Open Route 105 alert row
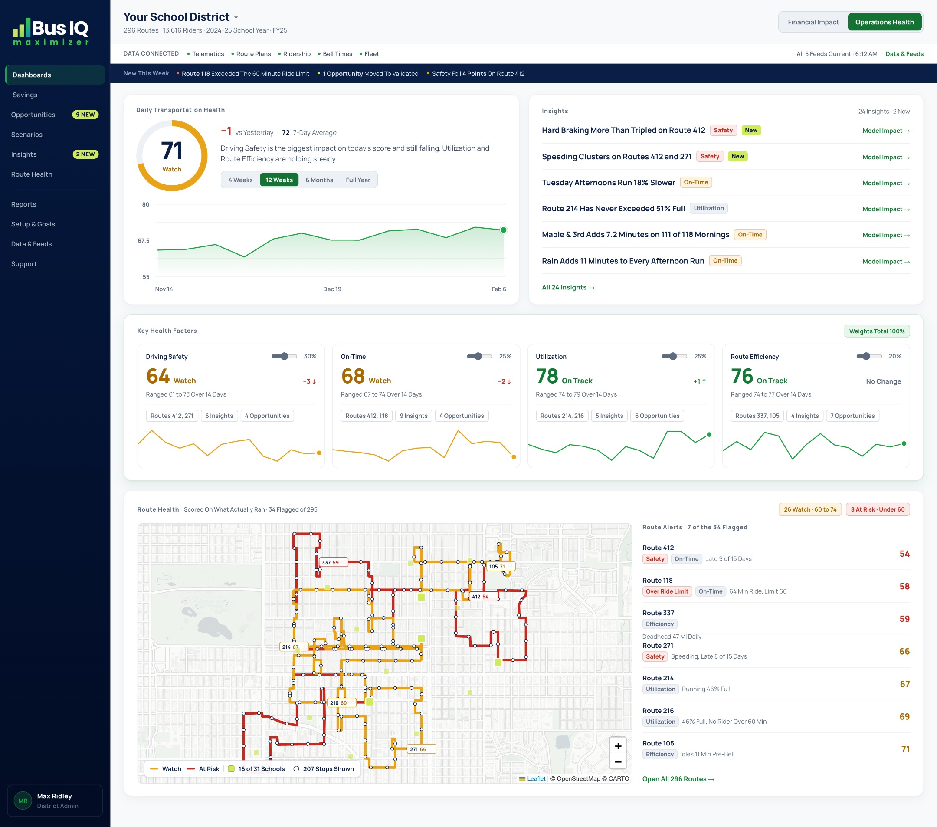The height and width of the screenshot is (827, 937). click(776, 748)
